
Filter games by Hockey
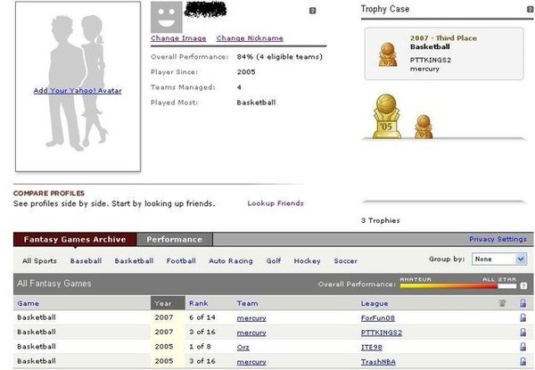pyautogui.click(x=307, y=261)
